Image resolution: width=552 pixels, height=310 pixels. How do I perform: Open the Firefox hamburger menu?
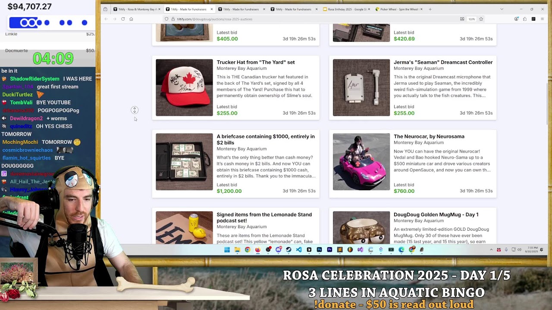[x=542, y=19]
